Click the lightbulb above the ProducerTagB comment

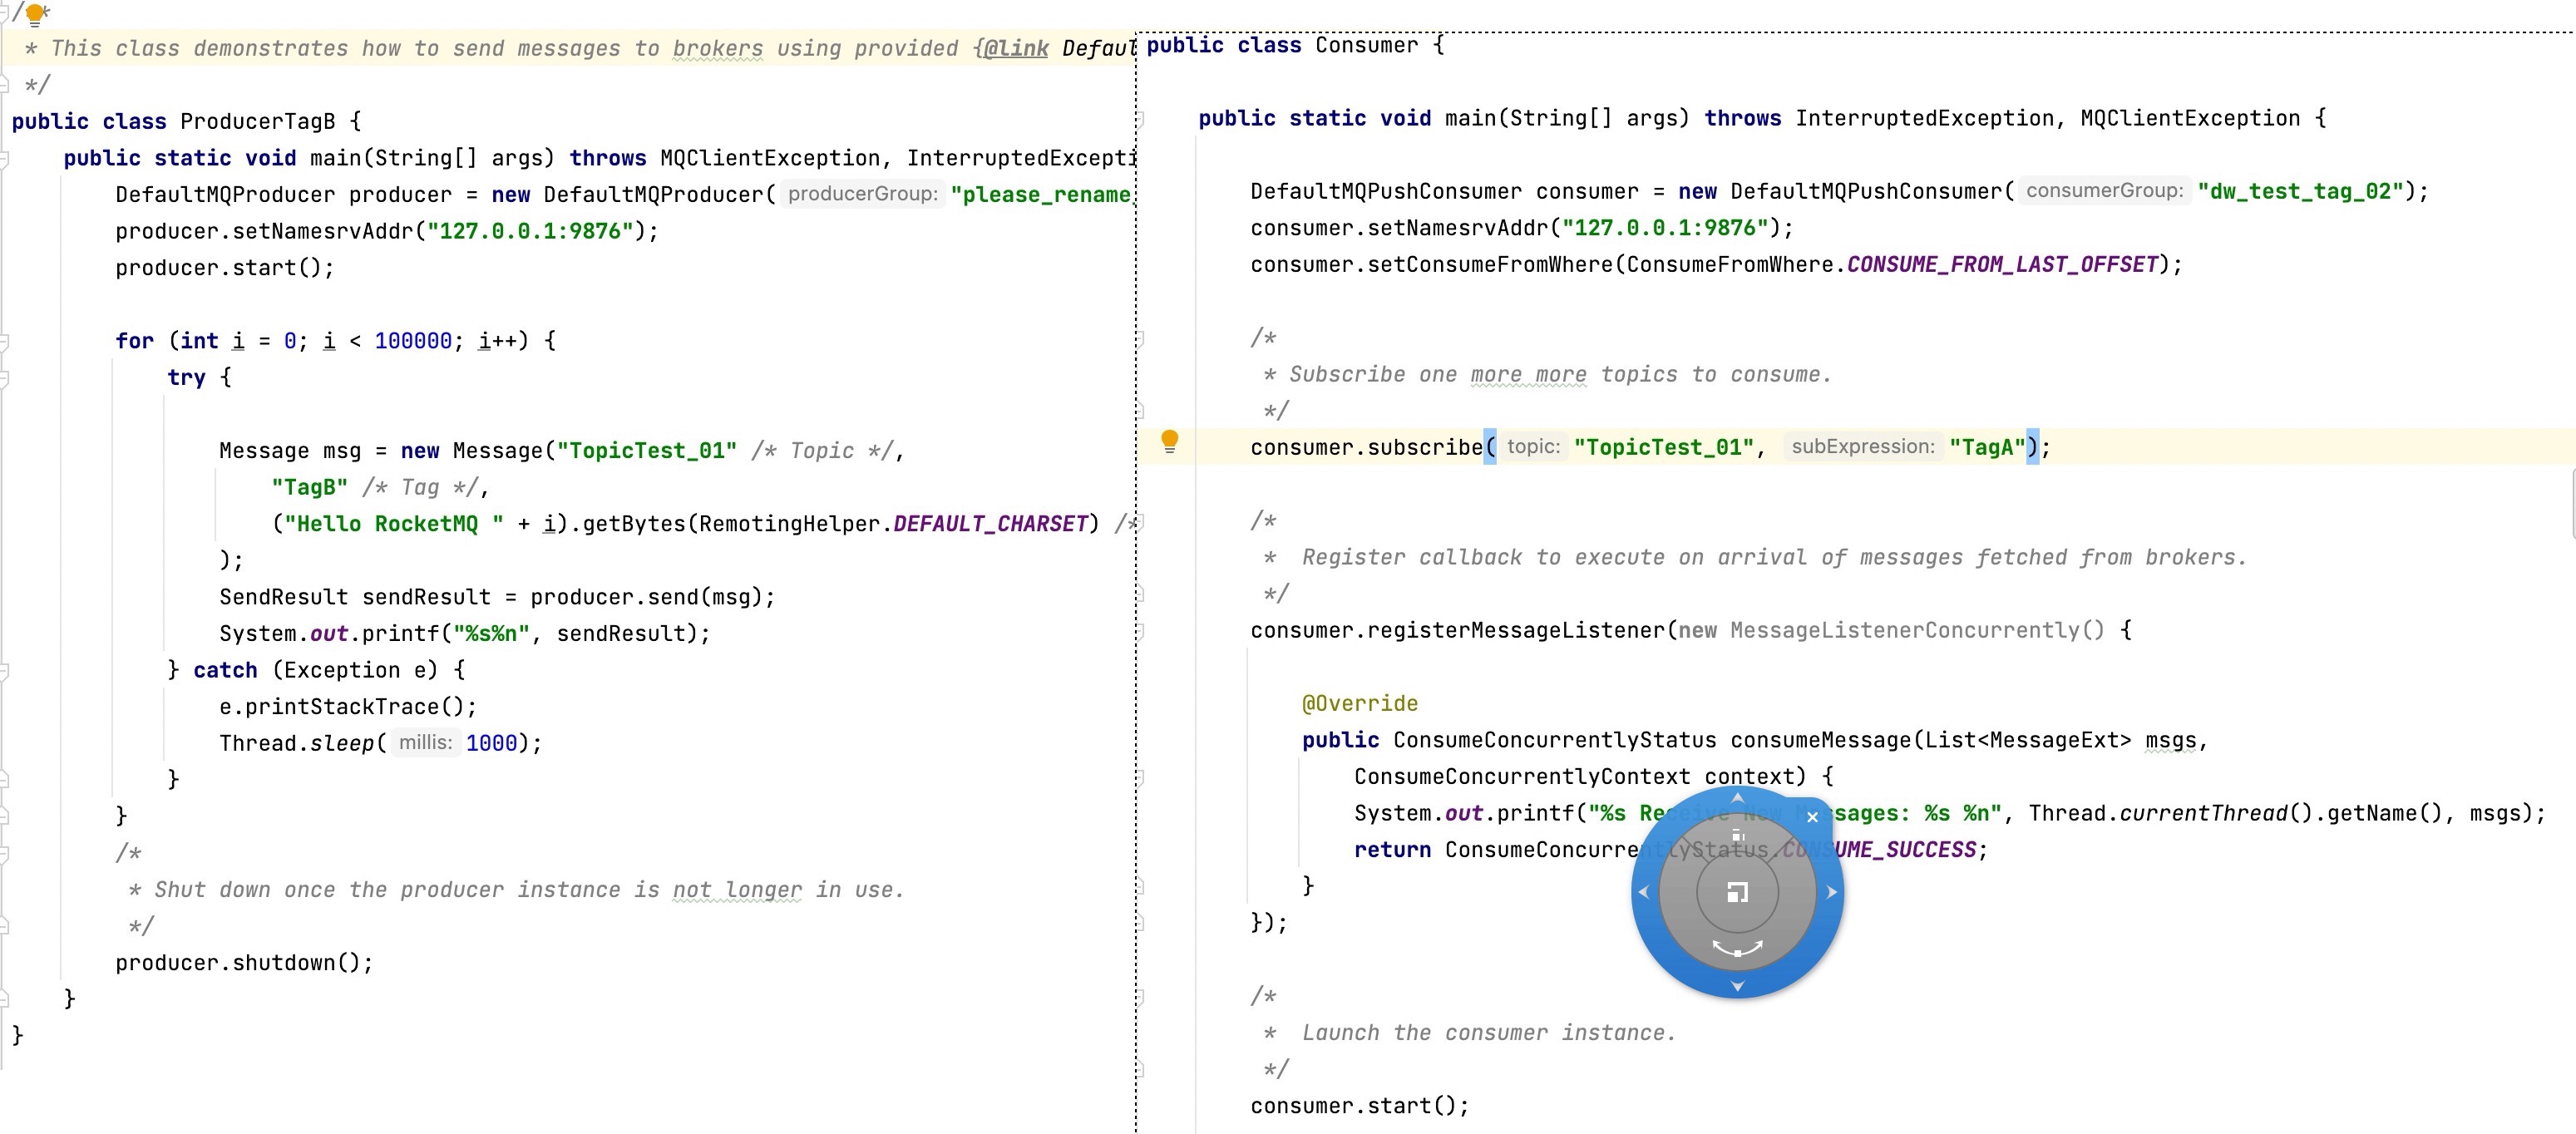(x=35, y=14)
